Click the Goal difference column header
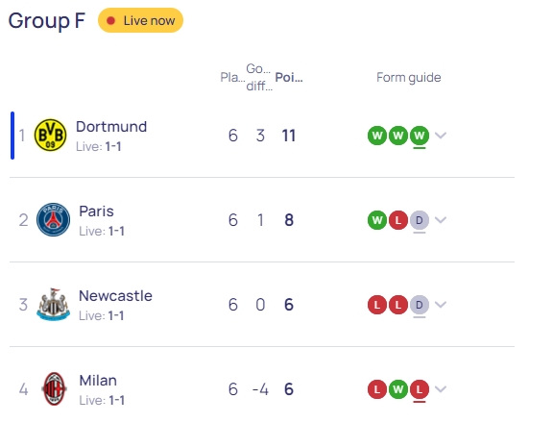 [x=259, y=77]
